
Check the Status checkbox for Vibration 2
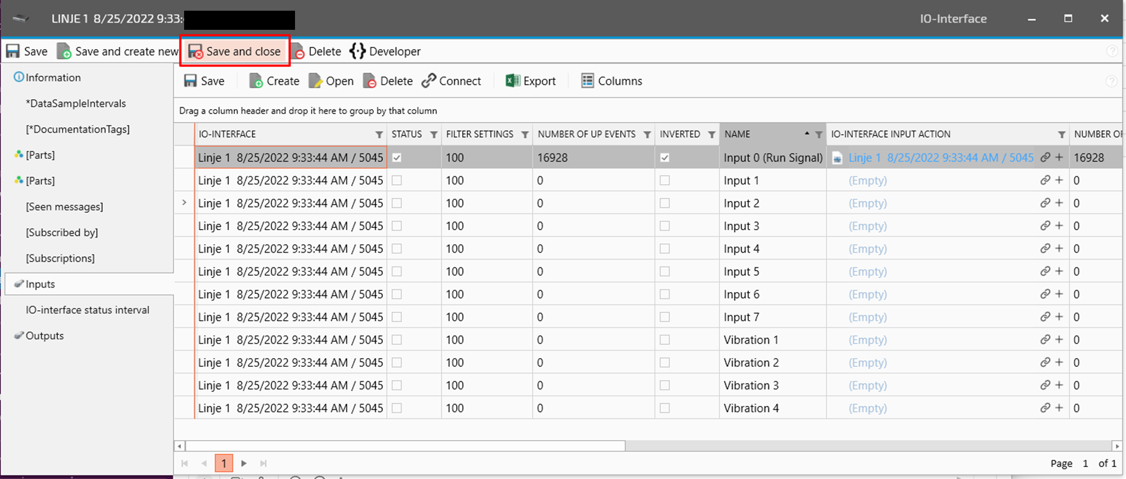pos(397,362)
